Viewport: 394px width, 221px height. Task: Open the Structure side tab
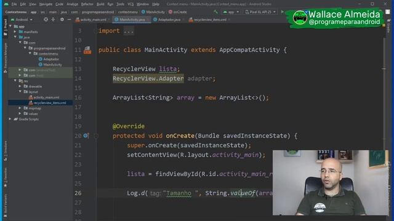[6, 151]
